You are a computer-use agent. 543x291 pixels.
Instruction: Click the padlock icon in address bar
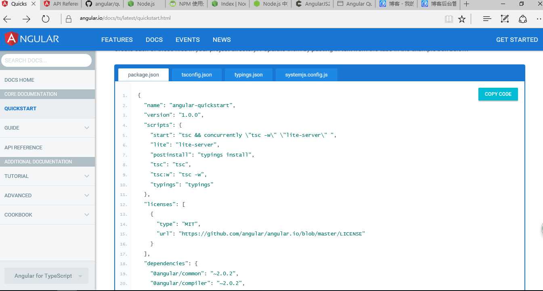pos(68,19)
